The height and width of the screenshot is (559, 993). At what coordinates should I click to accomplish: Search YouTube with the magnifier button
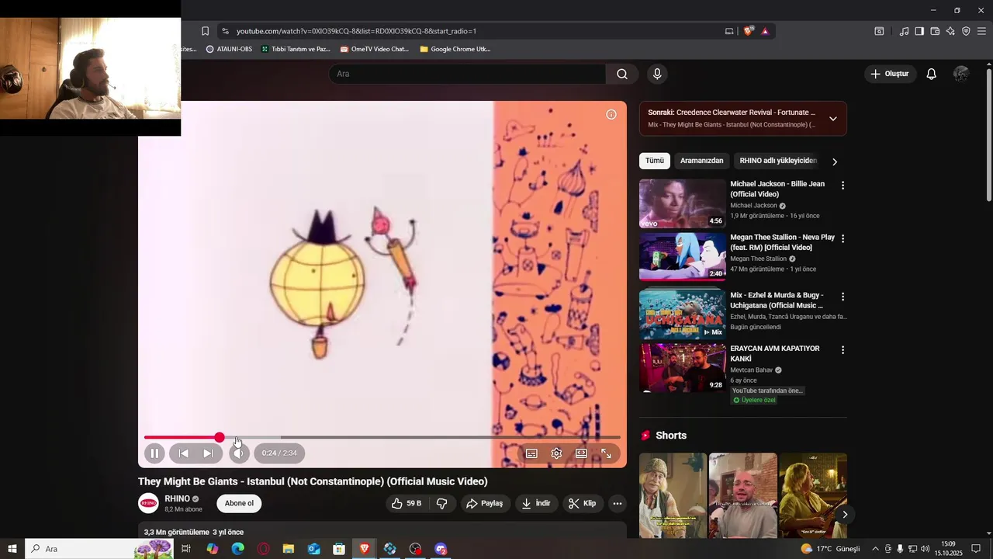(x=622, y=74)
